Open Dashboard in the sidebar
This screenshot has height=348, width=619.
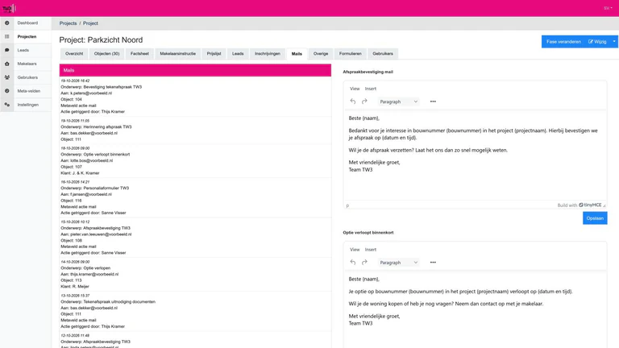(x=27, y=23)
